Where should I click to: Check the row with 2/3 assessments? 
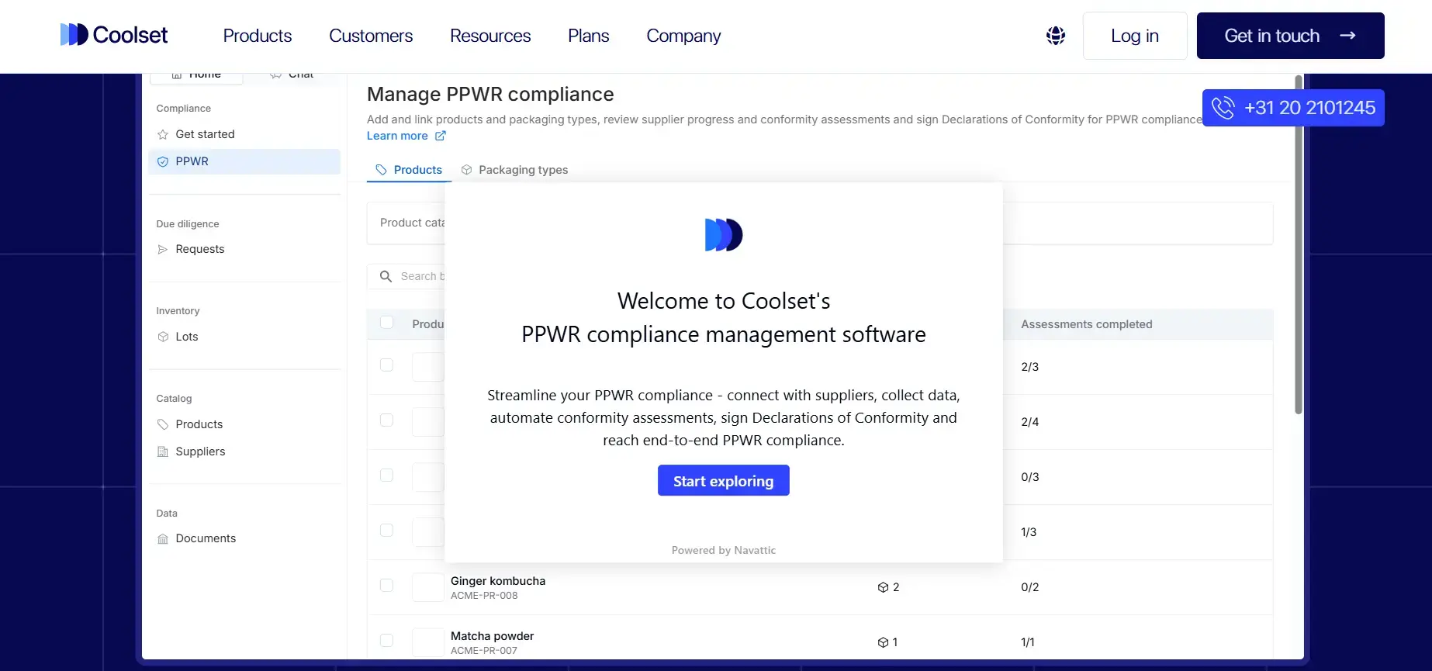[386, 365]
